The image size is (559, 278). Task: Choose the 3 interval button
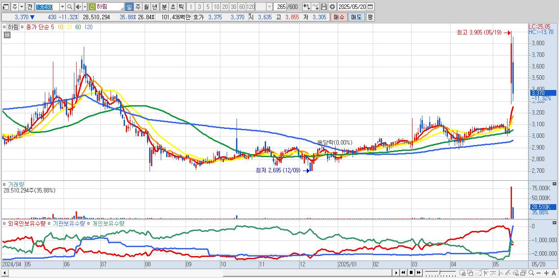point(199,7)
